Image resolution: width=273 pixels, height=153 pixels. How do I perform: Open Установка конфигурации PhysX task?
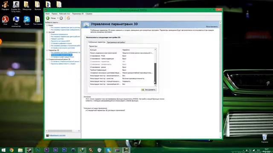tap(63, 57)
